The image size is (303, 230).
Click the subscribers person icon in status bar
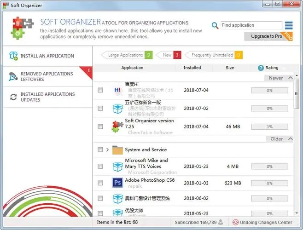coord(220,222)
